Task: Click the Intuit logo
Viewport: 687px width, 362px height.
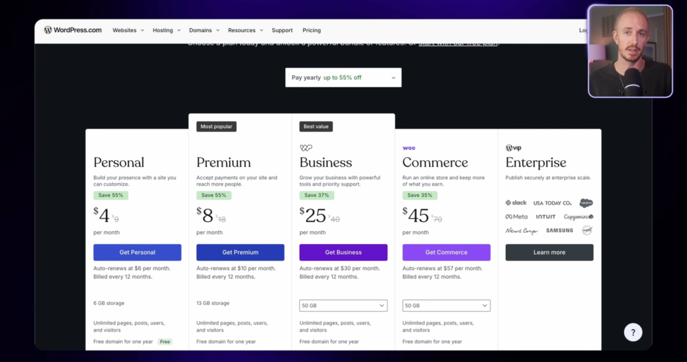Action: click(x=545, y=217)
